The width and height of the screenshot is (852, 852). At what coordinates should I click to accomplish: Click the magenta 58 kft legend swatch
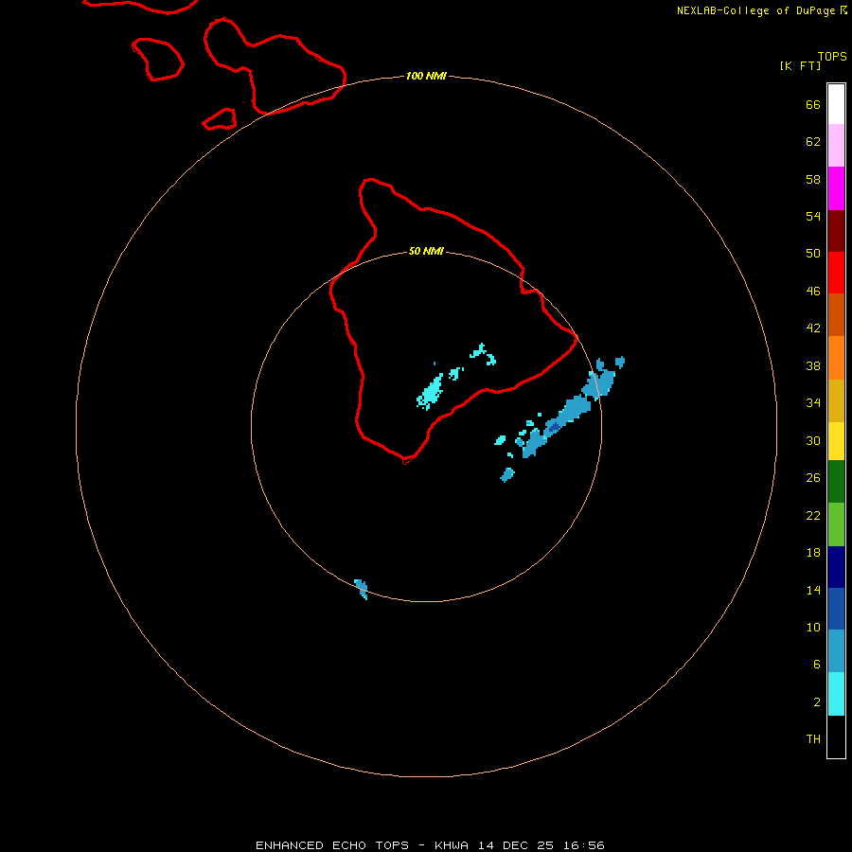[x=836, y=188]
